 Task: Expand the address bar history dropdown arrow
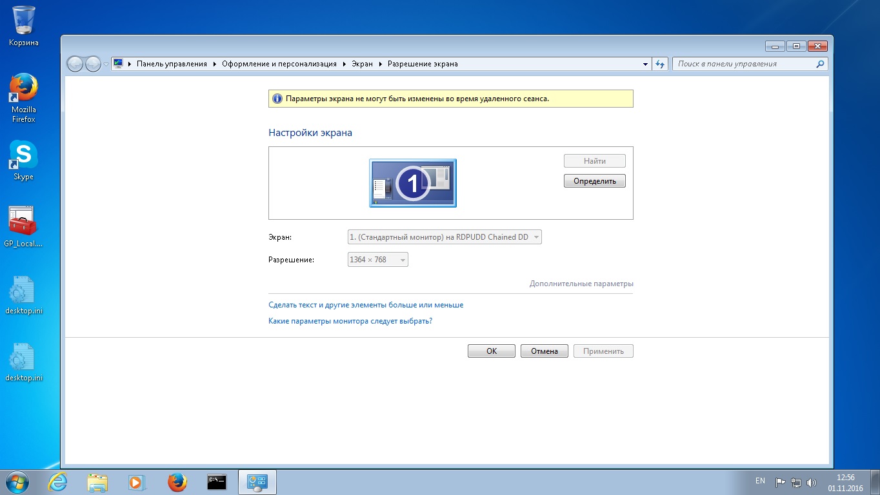click(x=646, y=64)
